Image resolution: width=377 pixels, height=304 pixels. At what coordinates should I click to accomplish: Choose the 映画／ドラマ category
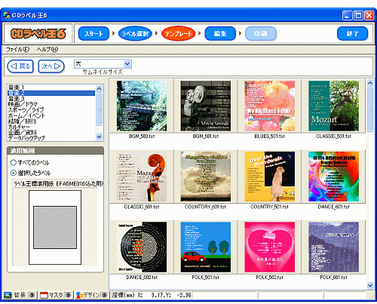pyautogui.click(x=51, y=104)
